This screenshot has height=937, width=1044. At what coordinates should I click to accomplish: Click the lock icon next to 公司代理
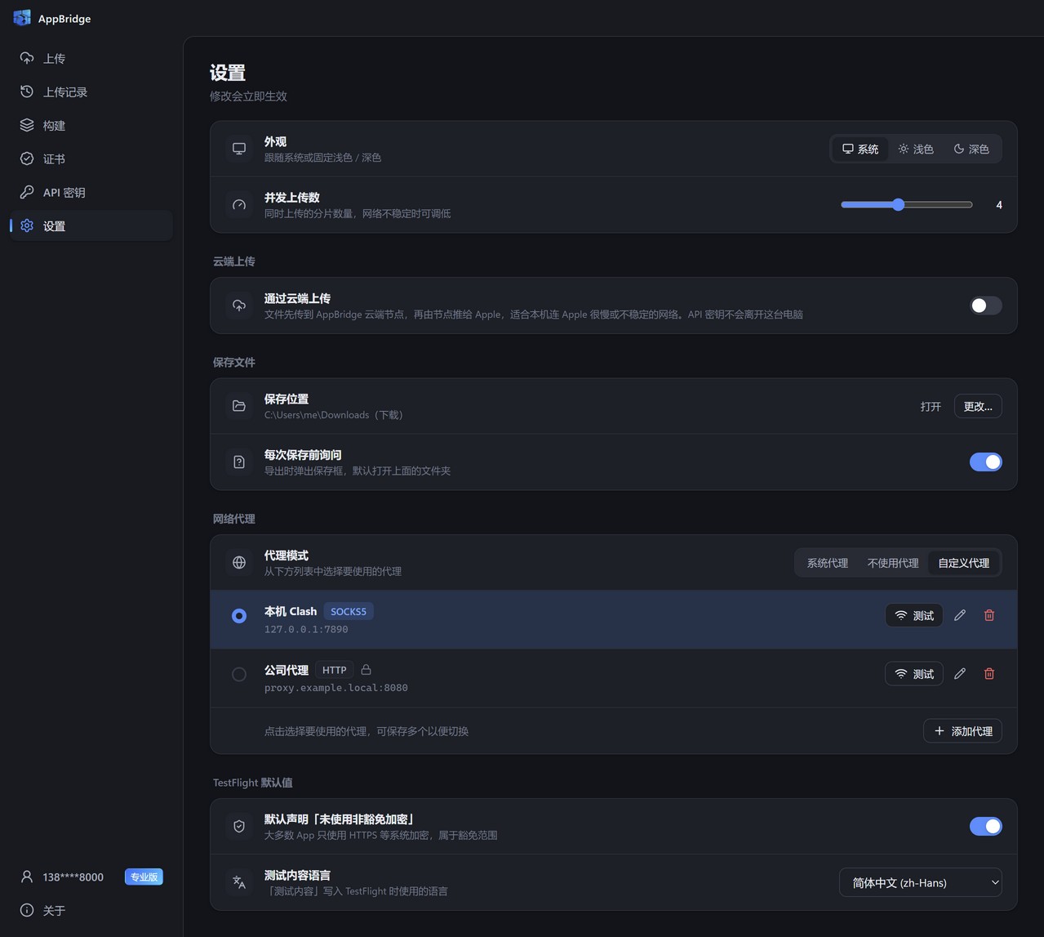point(367,670)
